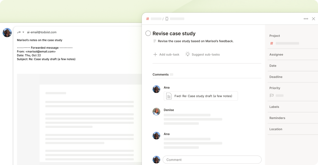
Task: Click the 'Subject: Re: Case study draft' line
Action: coord(46,59)
